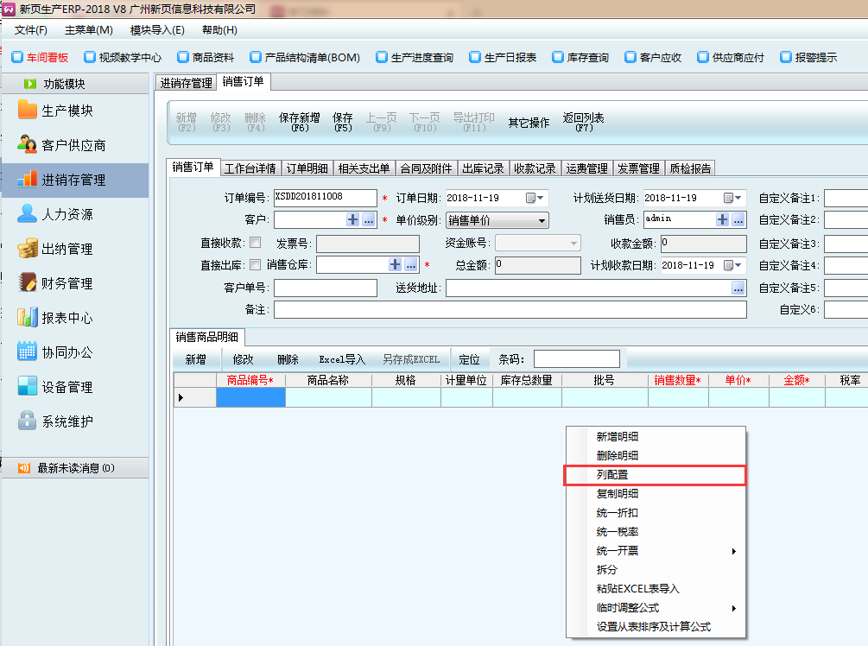Click the 保存新增 button

point(299,122)
